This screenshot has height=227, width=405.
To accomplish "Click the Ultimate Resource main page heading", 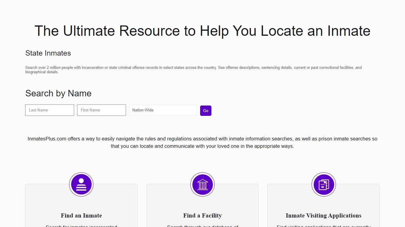I will 203,31.
